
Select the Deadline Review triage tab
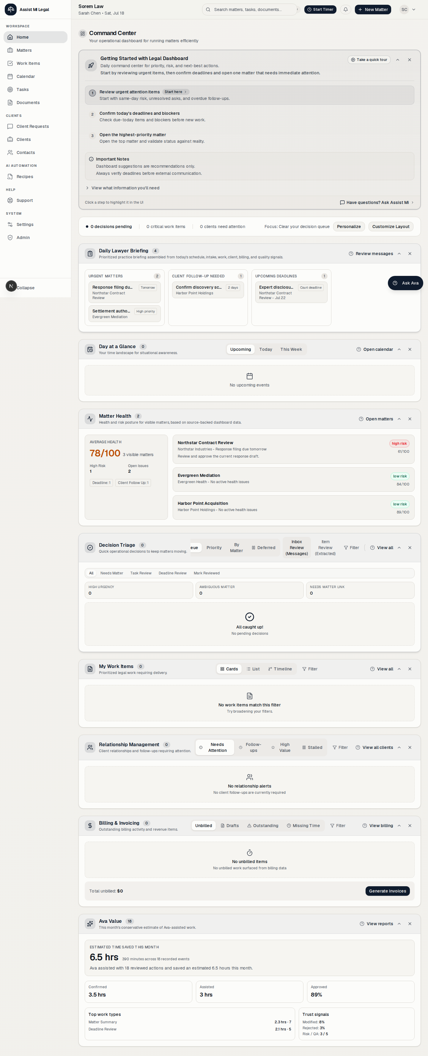tap(173, 573)
